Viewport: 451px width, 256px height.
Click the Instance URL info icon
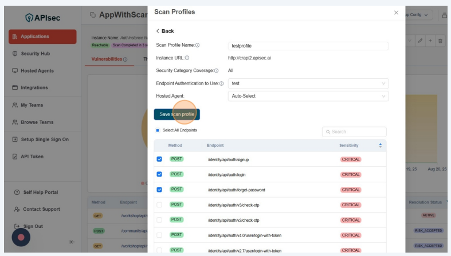pos(187,58)
